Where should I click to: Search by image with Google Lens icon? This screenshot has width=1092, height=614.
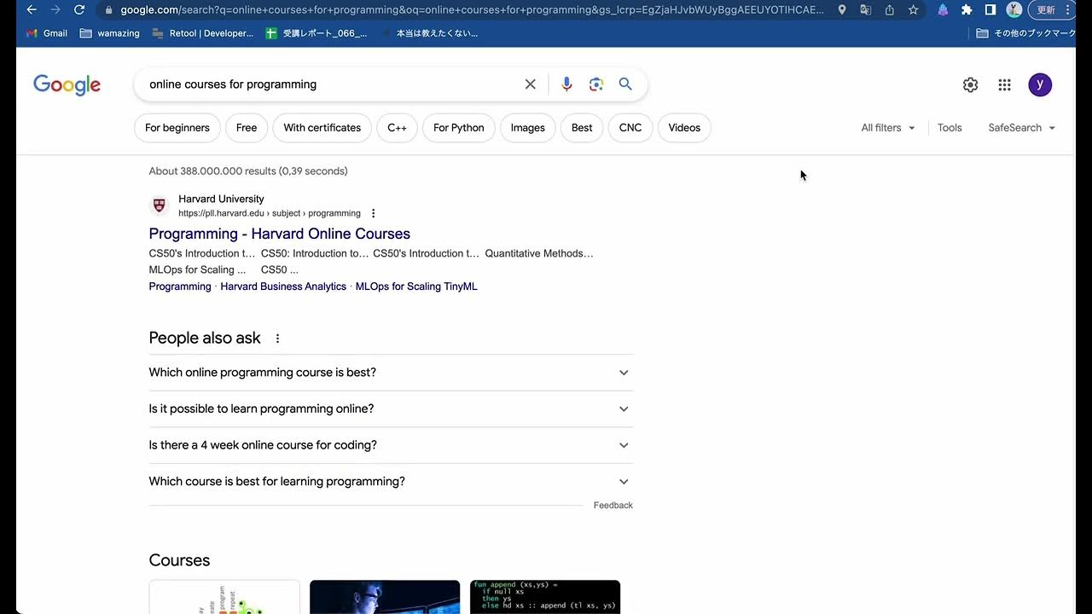coord(596,84)
